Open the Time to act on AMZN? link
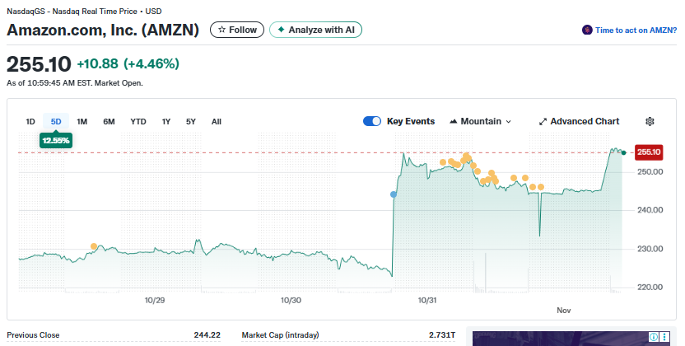685x346 pixels. click(x=635, y=30)
